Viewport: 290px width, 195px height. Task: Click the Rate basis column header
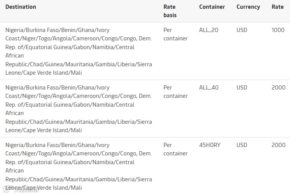[170, 11]
